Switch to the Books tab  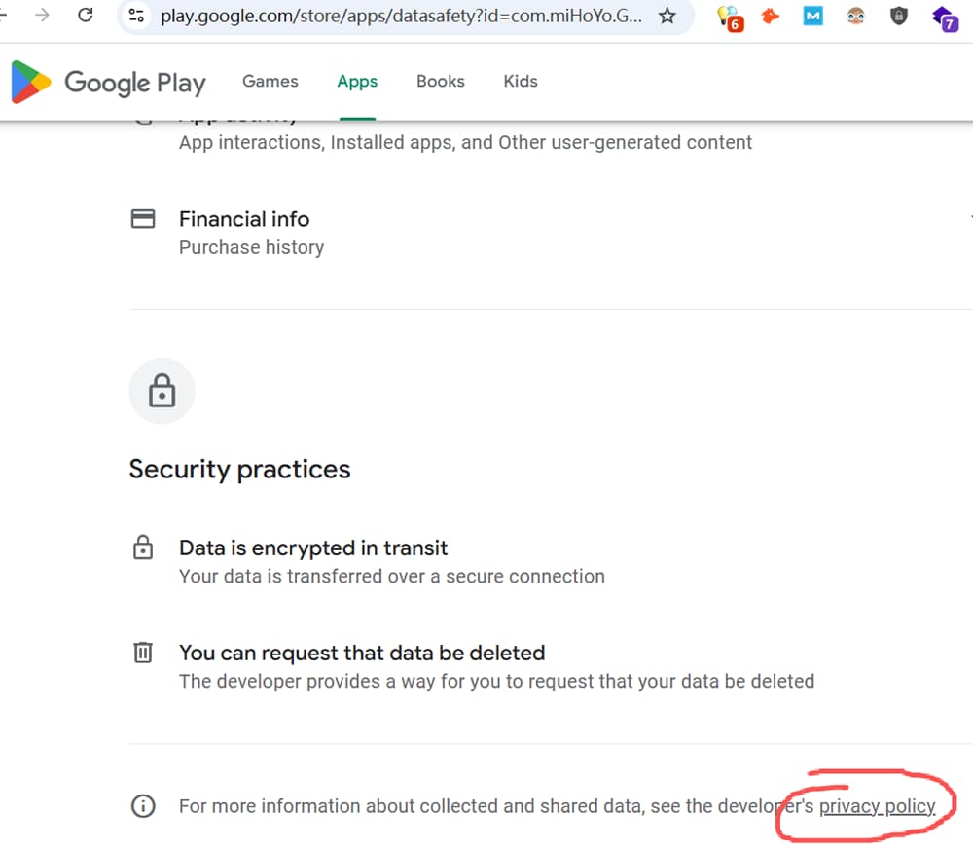coord(441,82)
